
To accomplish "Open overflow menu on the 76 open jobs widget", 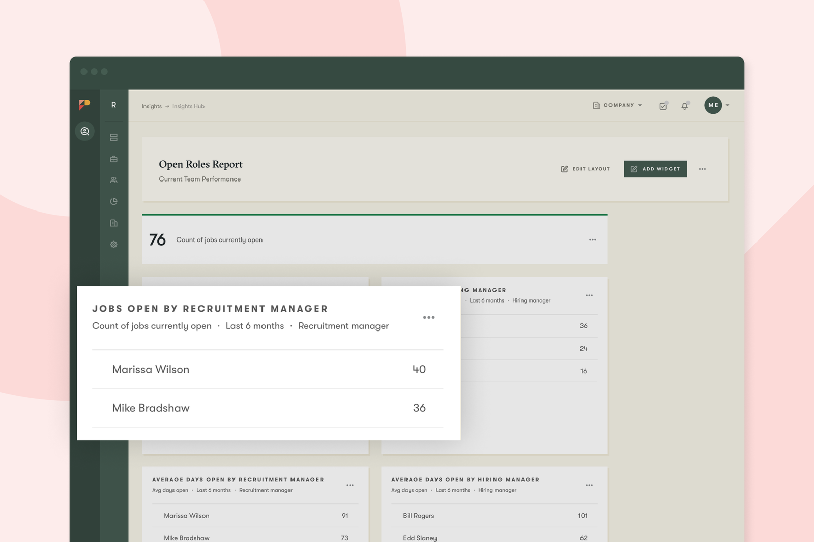I will coord(592,239).
